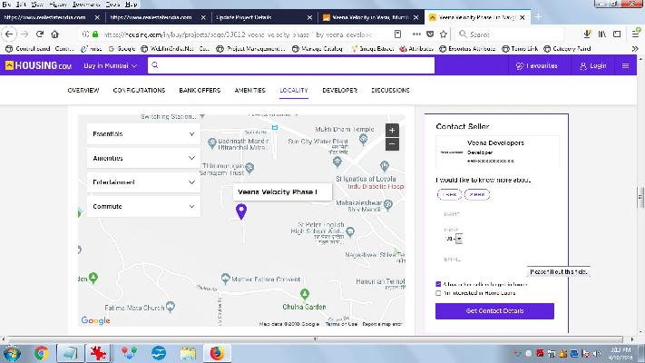Click the Housing.com search box
The image size is (645, 363).
pyautogui.click(x=291, y=65)
